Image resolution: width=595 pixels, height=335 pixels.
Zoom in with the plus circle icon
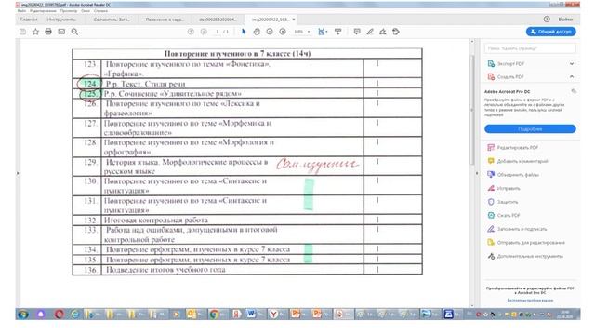(x=283, y=32)
